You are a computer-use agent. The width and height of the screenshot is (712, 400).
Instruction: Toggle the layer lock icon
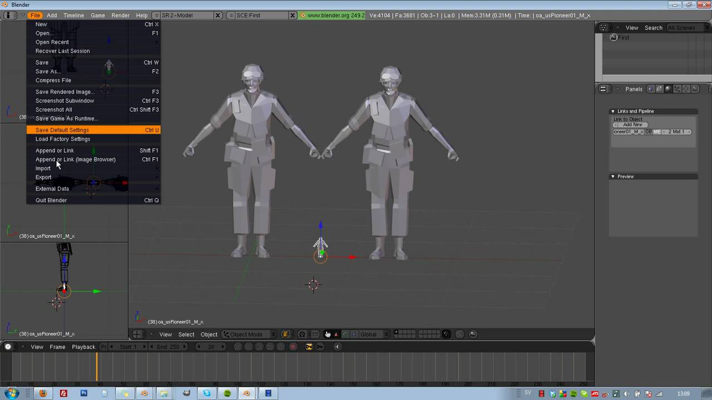click(x=446, y=334)
